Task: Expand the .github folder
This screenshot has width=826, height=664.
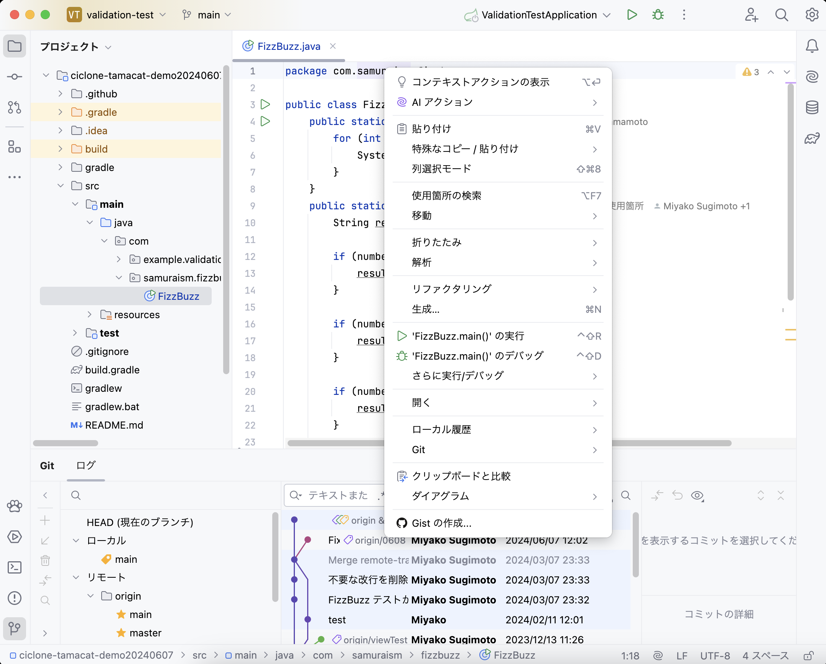Action: (x=60, y=94)
